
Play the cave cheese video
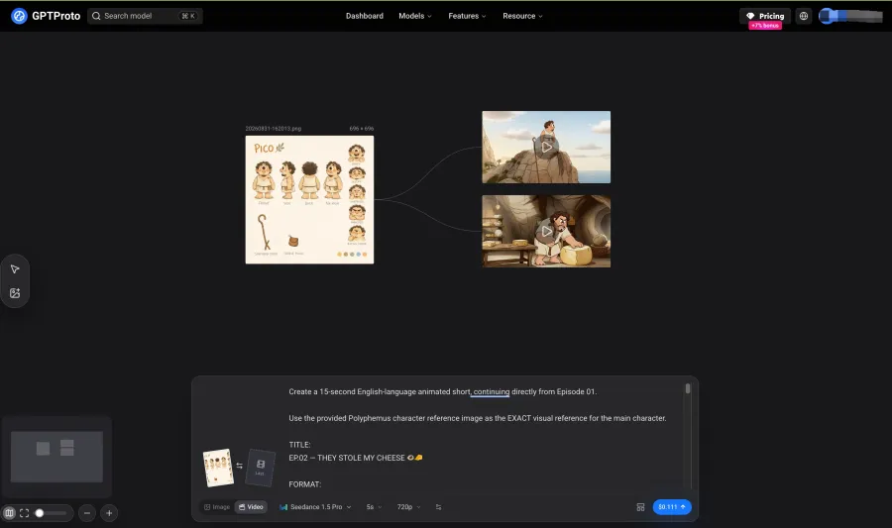coord(546,232)
